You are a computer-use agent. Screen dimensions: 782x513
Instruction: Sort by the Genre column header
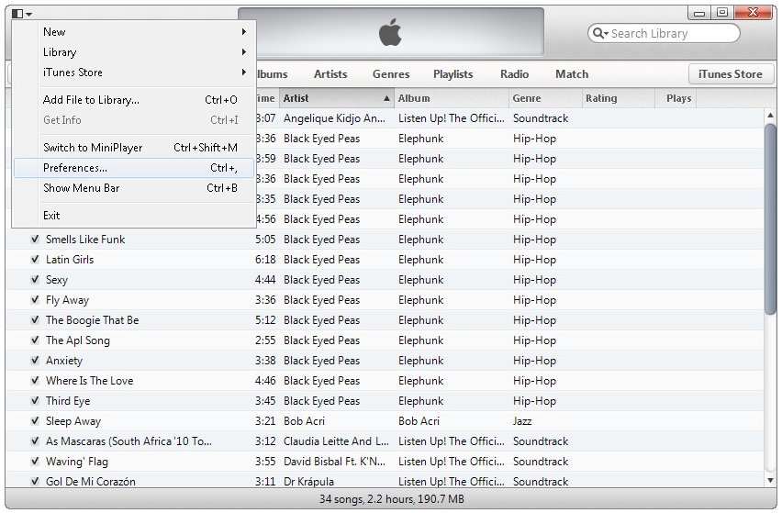click(x=545, y=98)
